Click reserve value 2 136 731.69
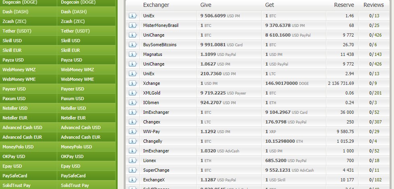The width and height of the screenshot is (394, 189). pos(341,83)
